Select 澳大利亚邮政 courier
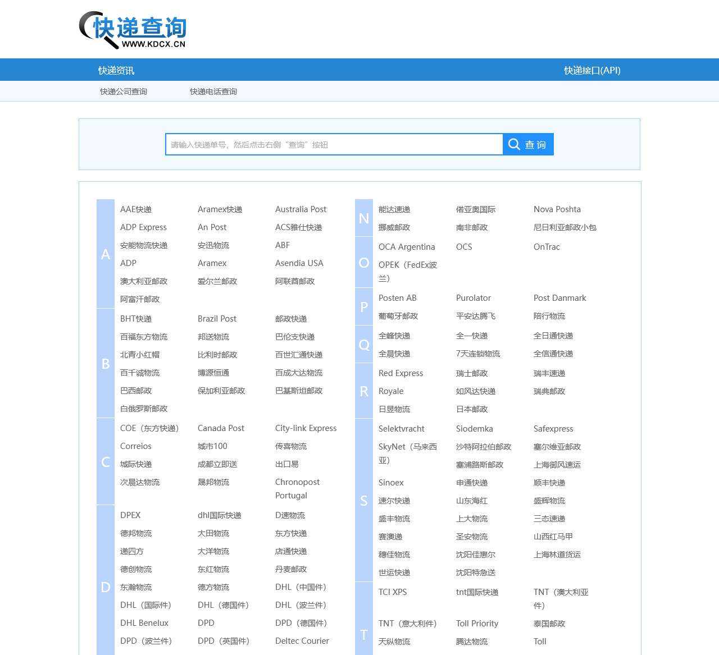 click(144, 281)
